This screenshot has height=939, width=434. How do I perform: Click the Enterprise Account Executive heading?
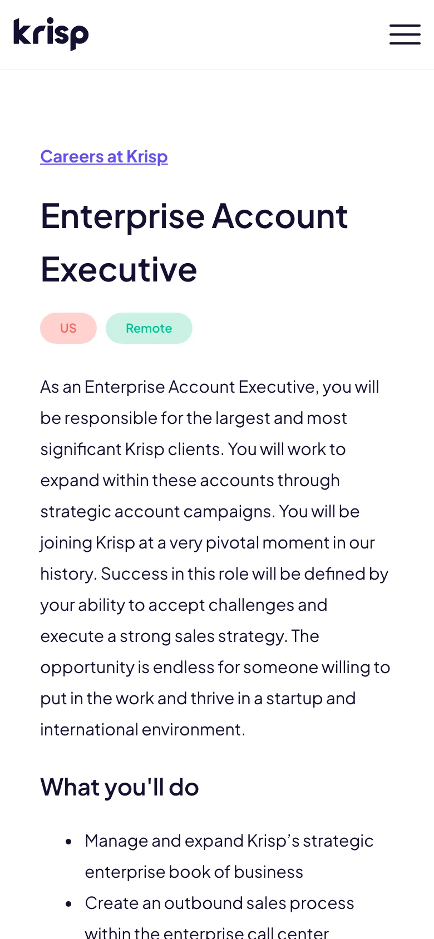pyautogui.click(x=194, y=242)
